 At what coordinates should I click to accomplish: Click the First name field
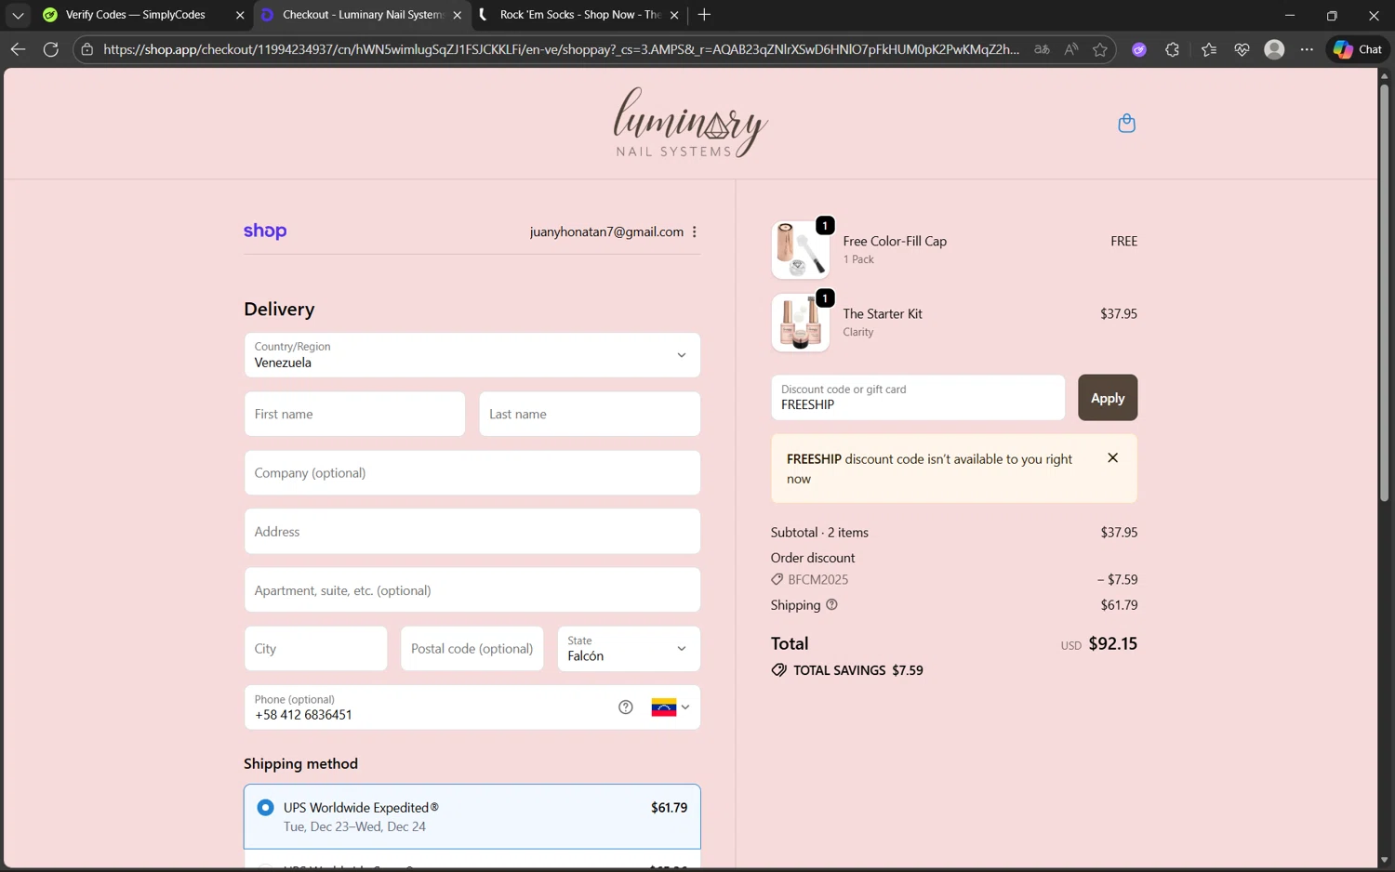[354, 414]
